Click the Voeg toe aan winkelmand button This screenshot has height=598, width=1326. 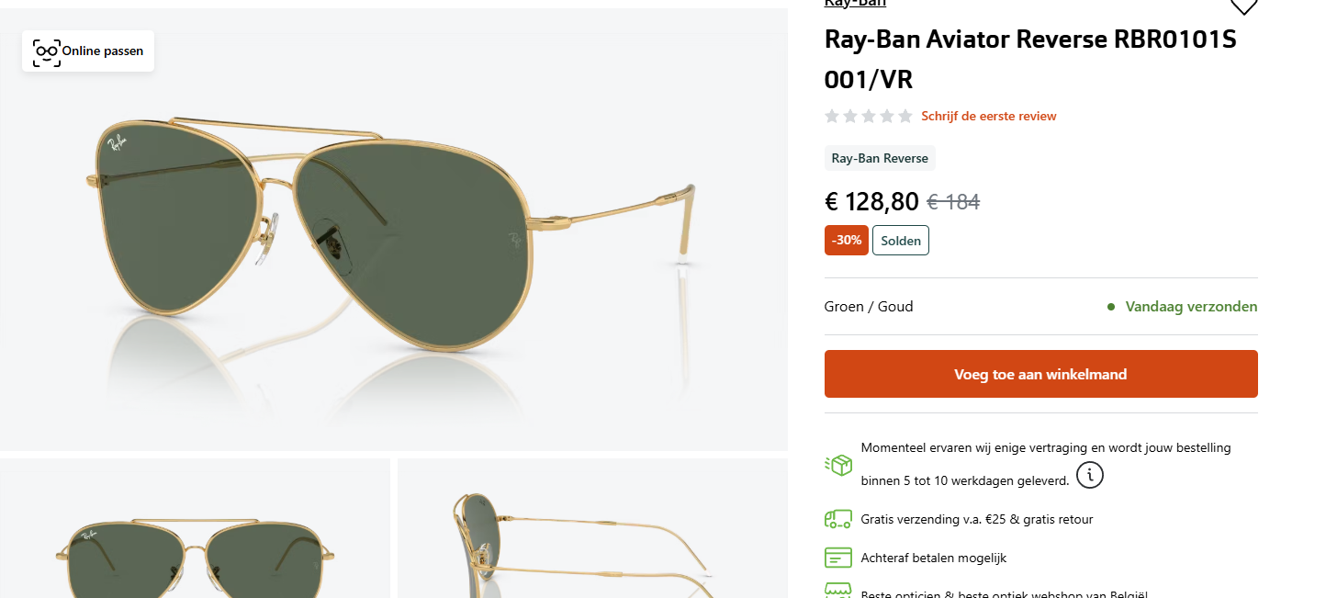1040,374
